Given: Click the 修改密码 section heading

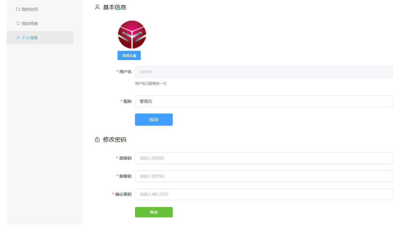Looking at the screenshot, I should coord(115,140).
